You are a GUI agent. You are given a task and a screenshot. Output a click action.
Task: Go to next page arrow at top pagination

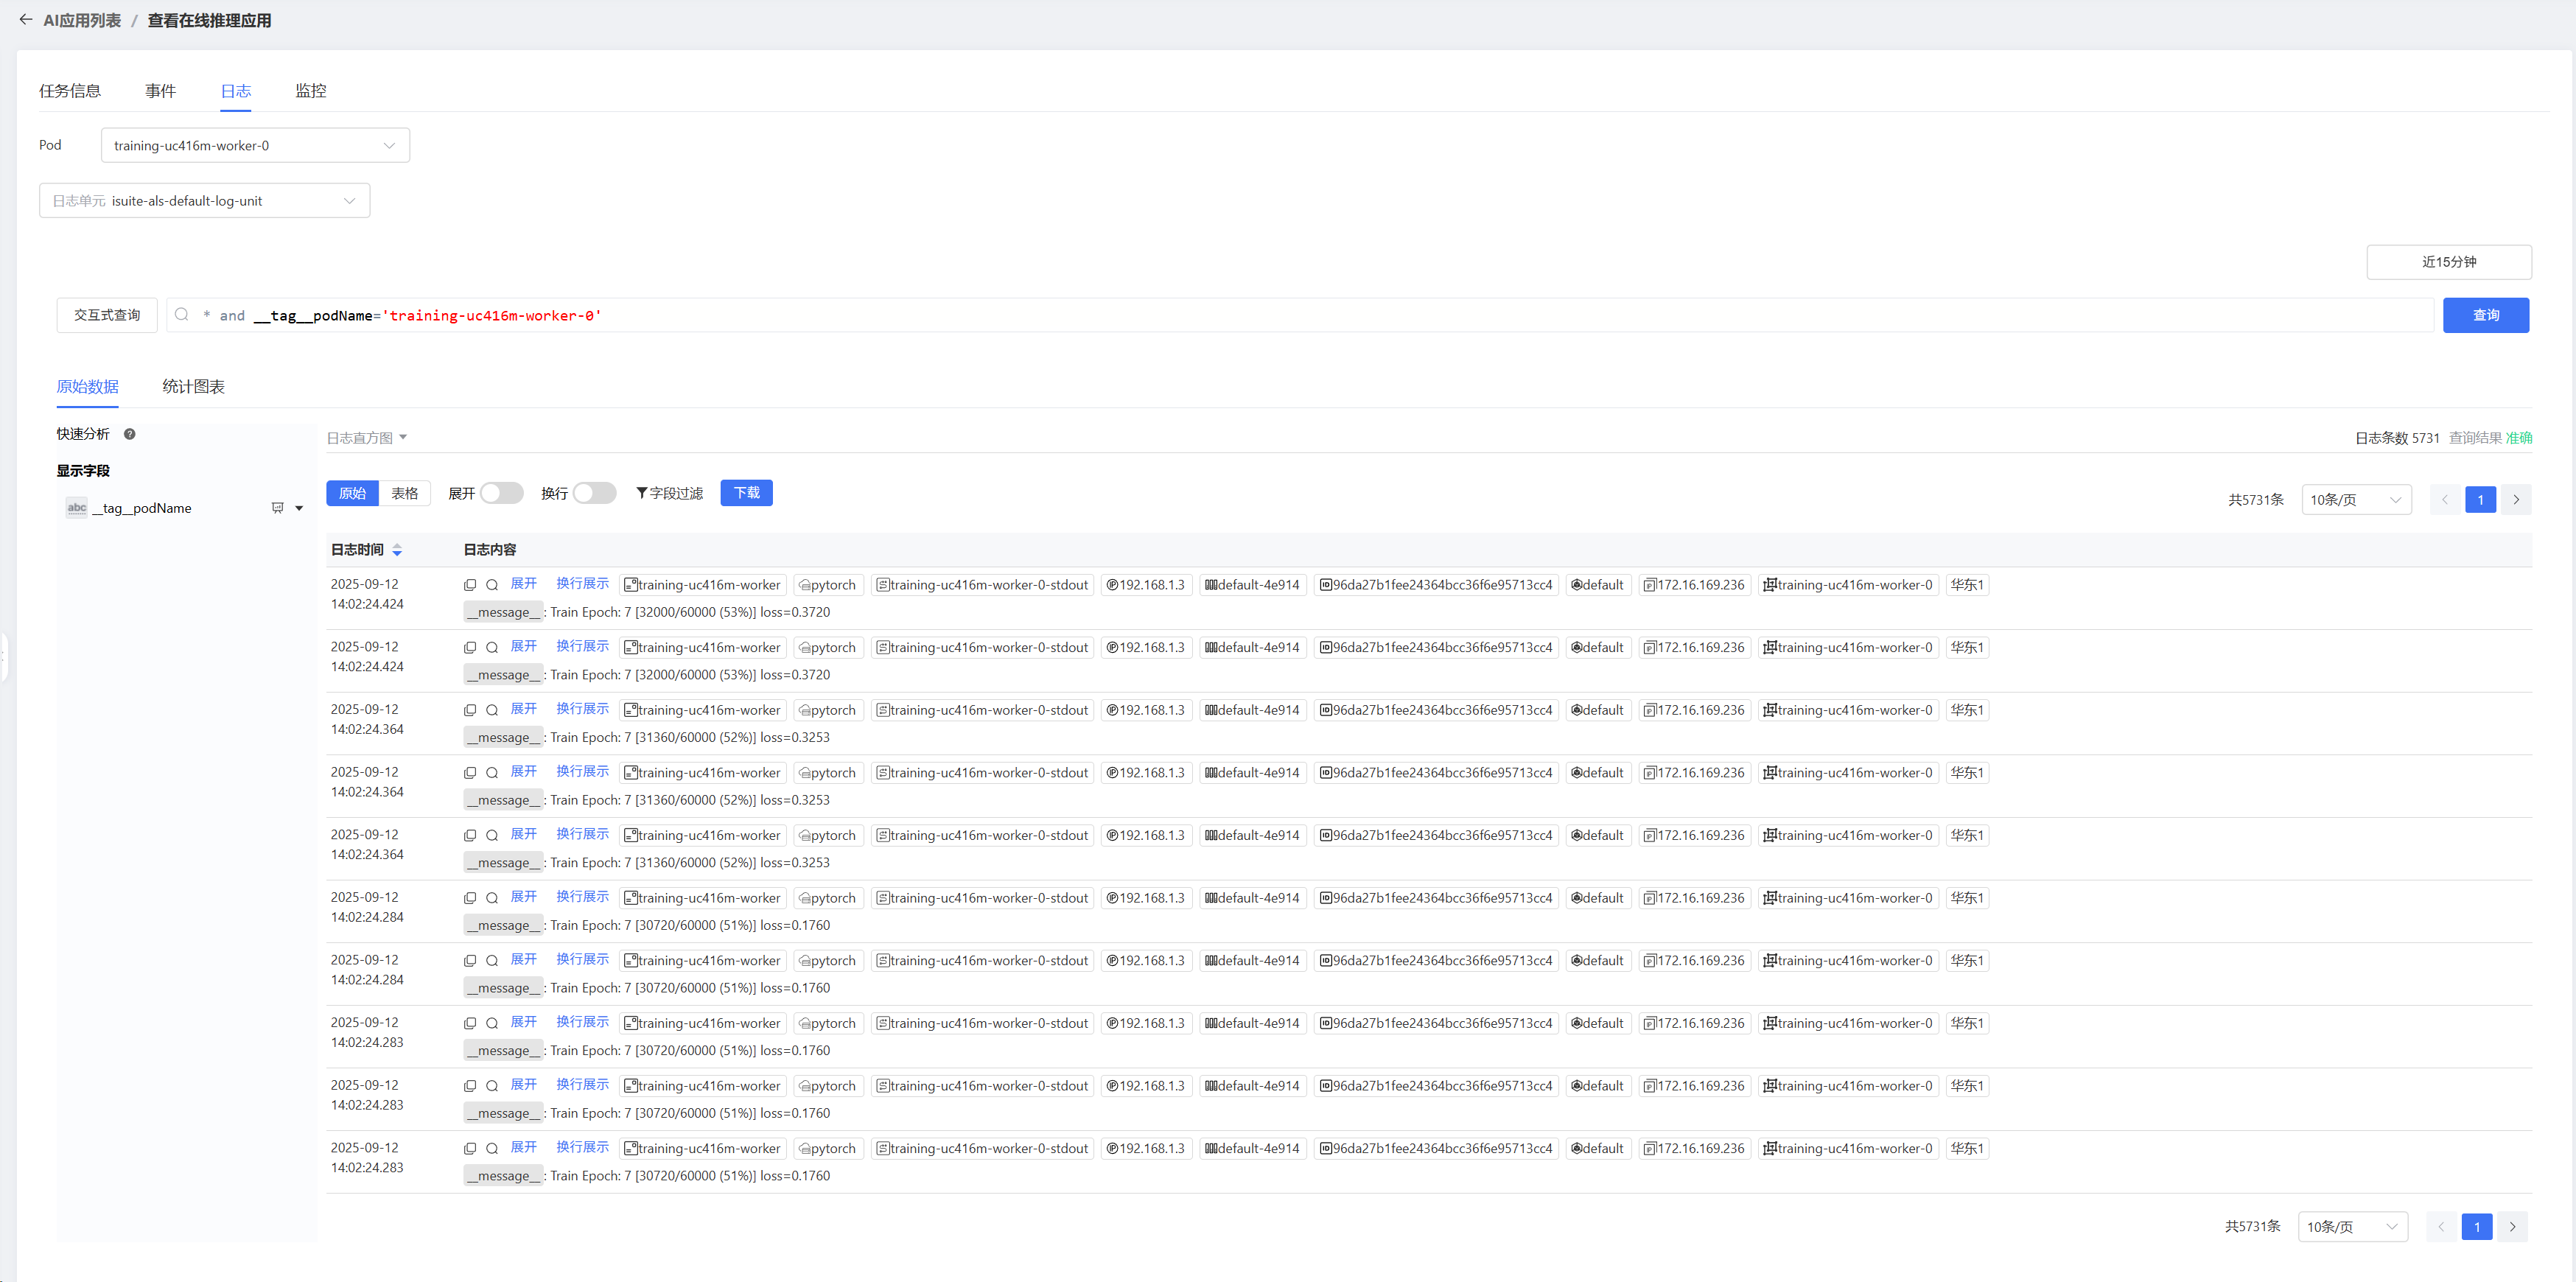coord(2516,500)
